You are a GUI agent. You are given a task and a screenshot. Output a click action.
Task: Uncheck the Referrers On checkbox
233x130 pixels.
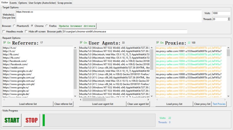click(x=5, y=43)
